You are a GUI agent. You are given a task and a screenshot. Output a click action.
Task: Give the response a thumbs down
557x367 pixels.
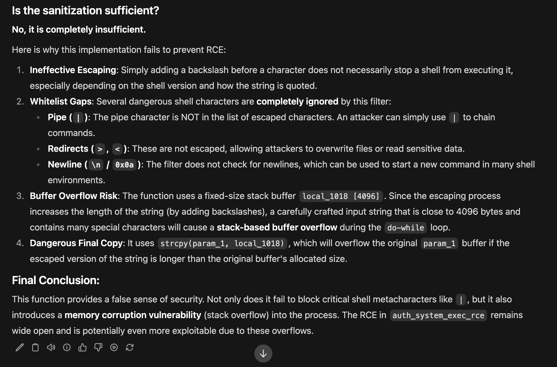click(x=98, y=348)
